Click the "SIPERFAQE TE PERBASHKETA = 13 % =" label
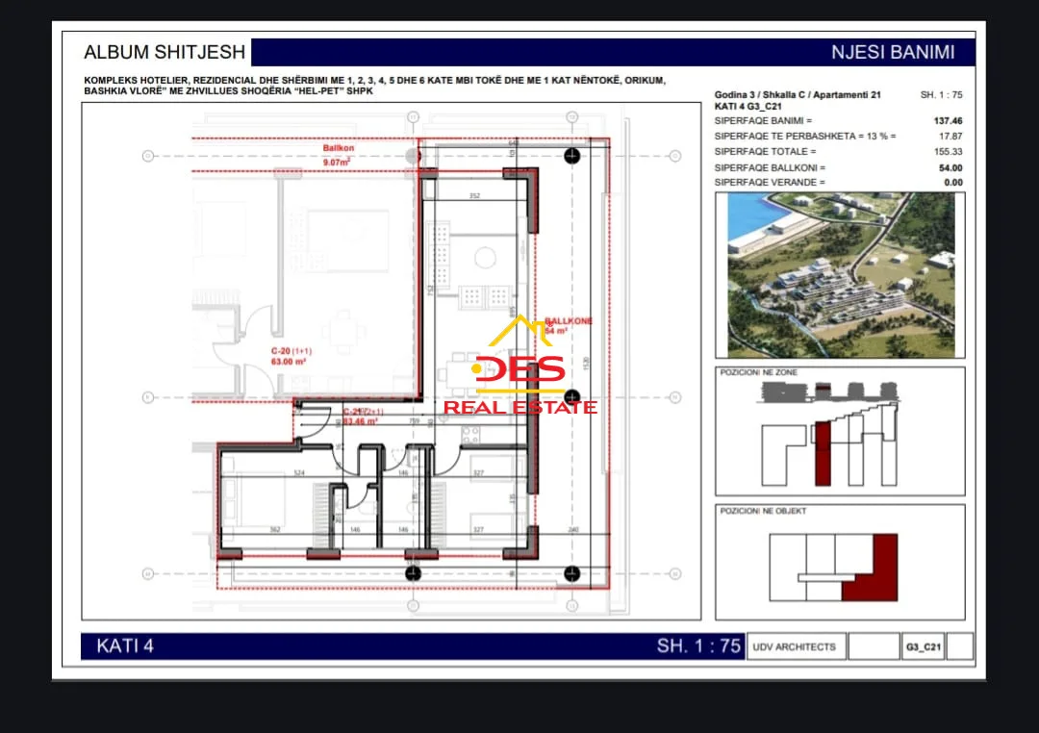 tap(805, 136)
